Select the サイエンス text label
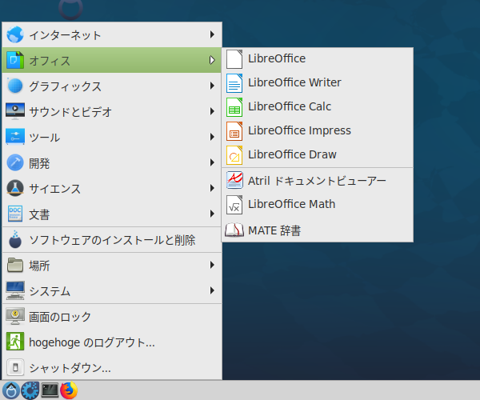 click(54, 189)
